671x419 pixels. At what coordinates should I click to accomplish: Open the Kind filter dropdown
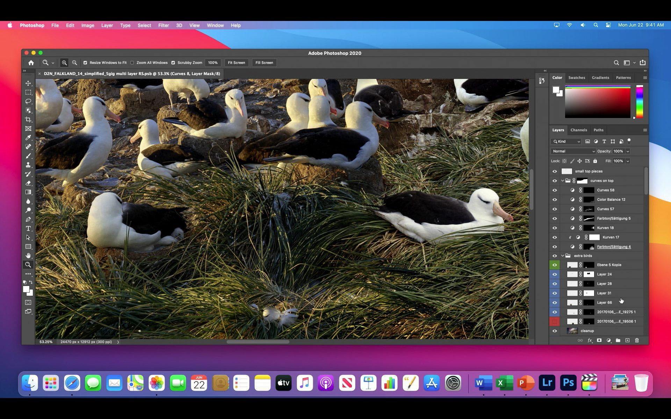[x=566, y=141]
